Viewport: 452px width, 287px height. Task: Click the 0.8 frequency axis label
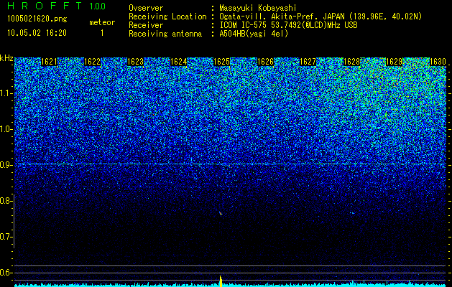(x=4, y=201)
